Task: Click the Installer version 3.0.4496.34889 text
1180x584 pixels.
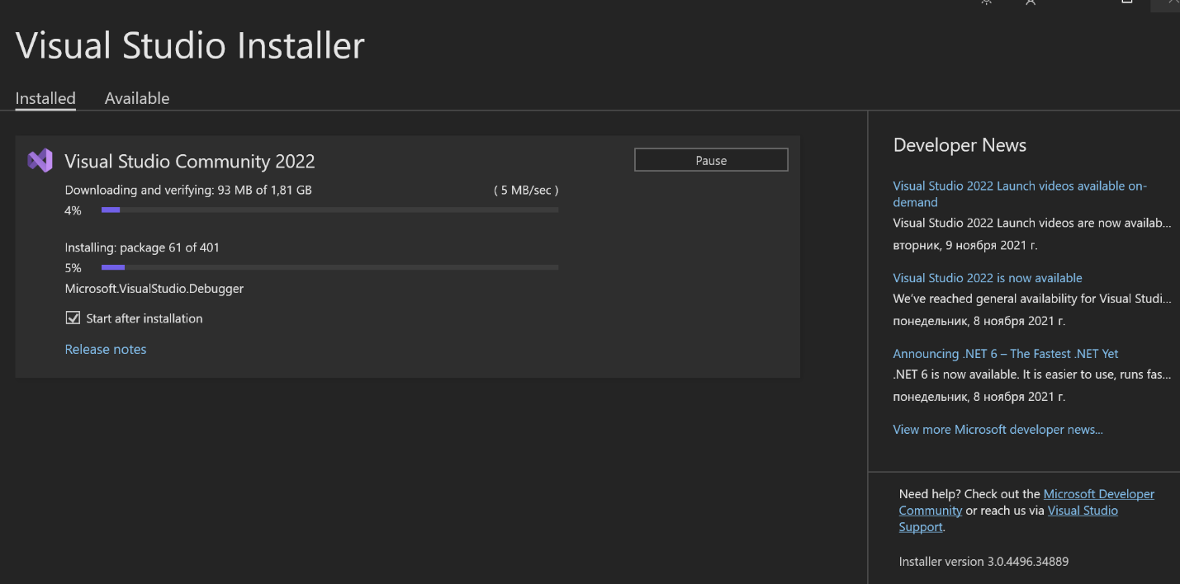Action: (x=983, y=561)
